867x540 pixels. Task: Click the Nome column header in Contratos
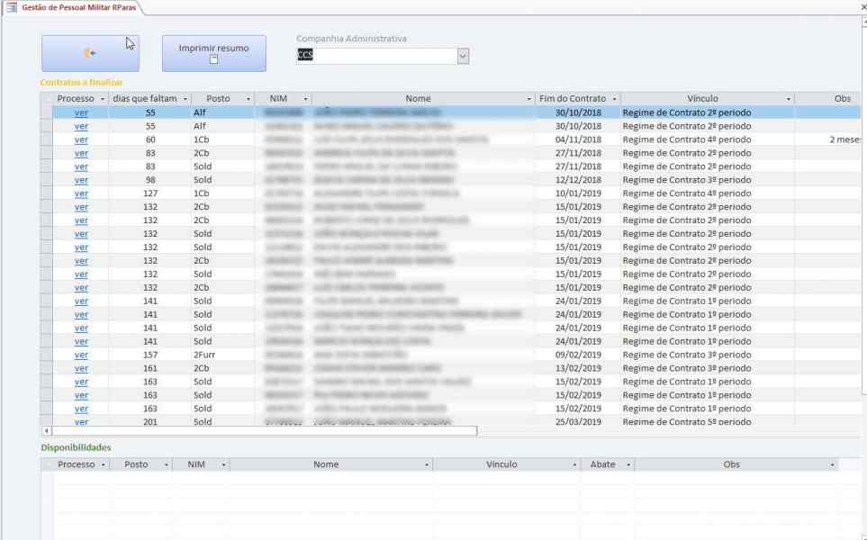point(418,98)
